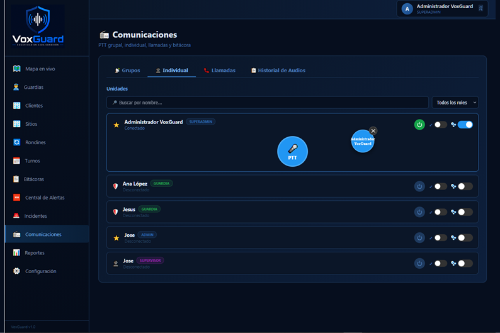Click the avatar letter A in header
This screenshot has width=500, height=333.
pyautogui.click(x=407, y=9)
